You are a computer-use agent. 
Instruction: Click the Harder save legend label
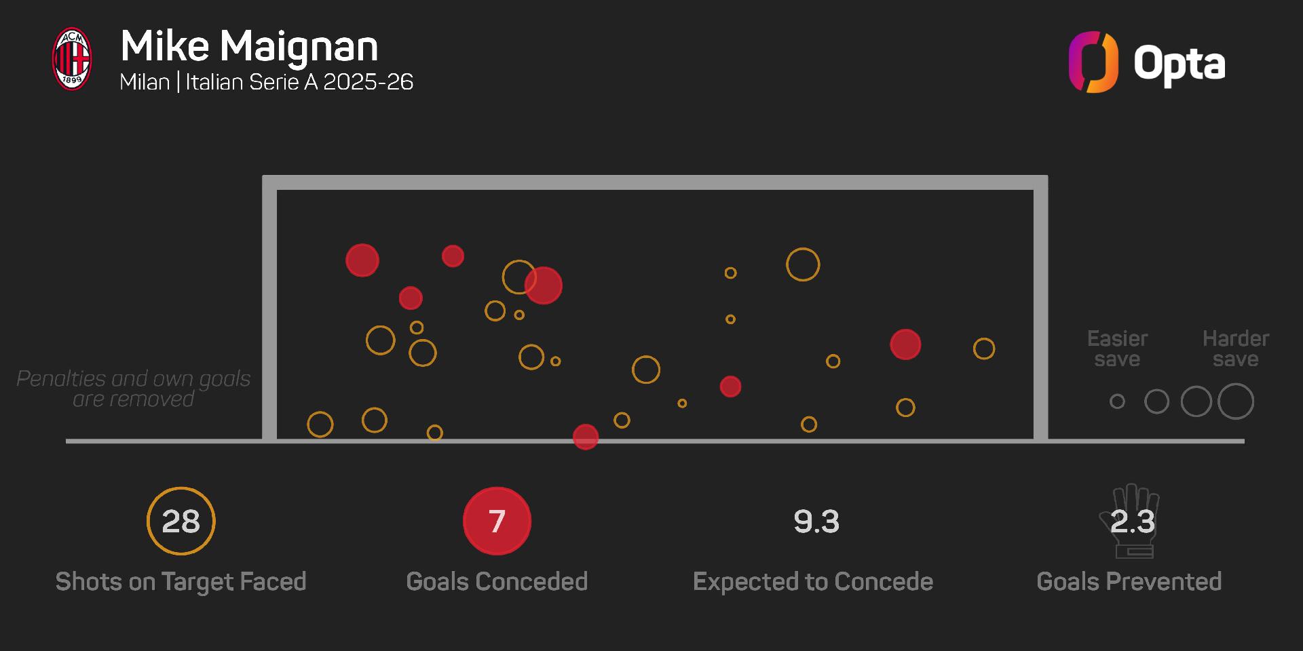coord(1235,349)
